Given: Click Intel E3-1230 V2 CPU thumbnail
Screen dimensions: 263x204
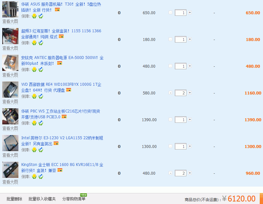Looking at the screenshot, I should point(10,143).
